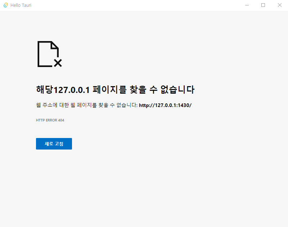
Task: Click the HTTP ERROR 404 text
Action: point(50,120)
